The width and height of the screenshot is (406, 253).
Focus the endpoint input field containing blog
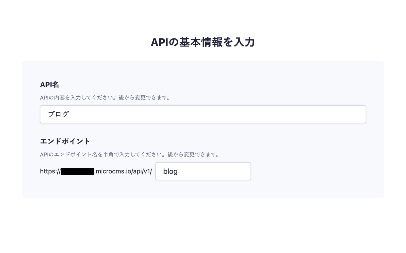pos(203,171)
